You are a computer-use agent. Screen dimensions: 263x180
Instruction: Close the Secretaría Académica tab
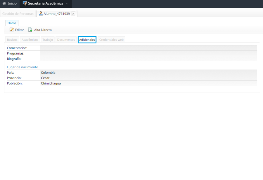click(67, 4)
